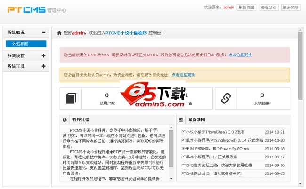Click the main scrollbar down arrow
The image size is (306, 189).
(x=300, y=184)
